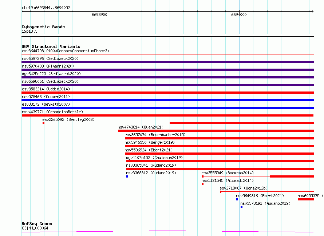The height and width of the screenshot is (236, 324).
Task: Click the 6693900 ruler position label
Action: pos(100,15)
